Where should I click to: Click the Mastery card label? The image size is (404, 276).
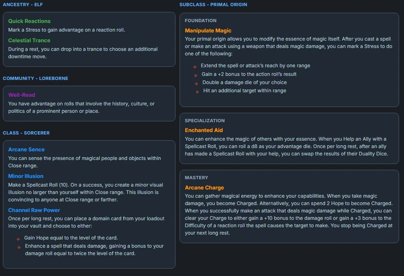(196, 178)
